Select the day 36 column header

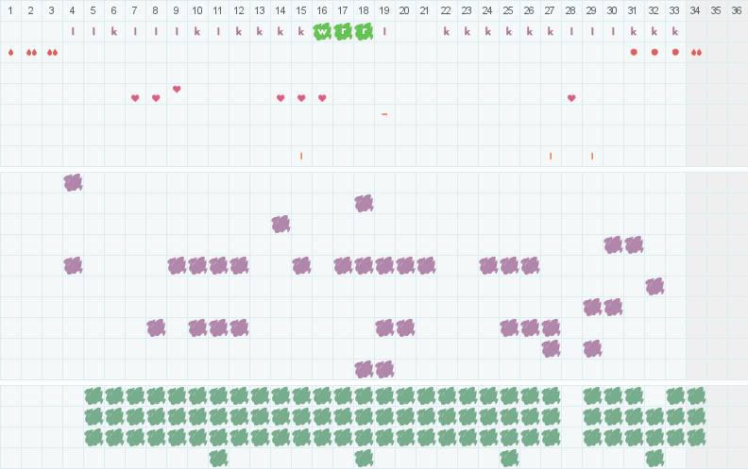click(x=737, y=10)
